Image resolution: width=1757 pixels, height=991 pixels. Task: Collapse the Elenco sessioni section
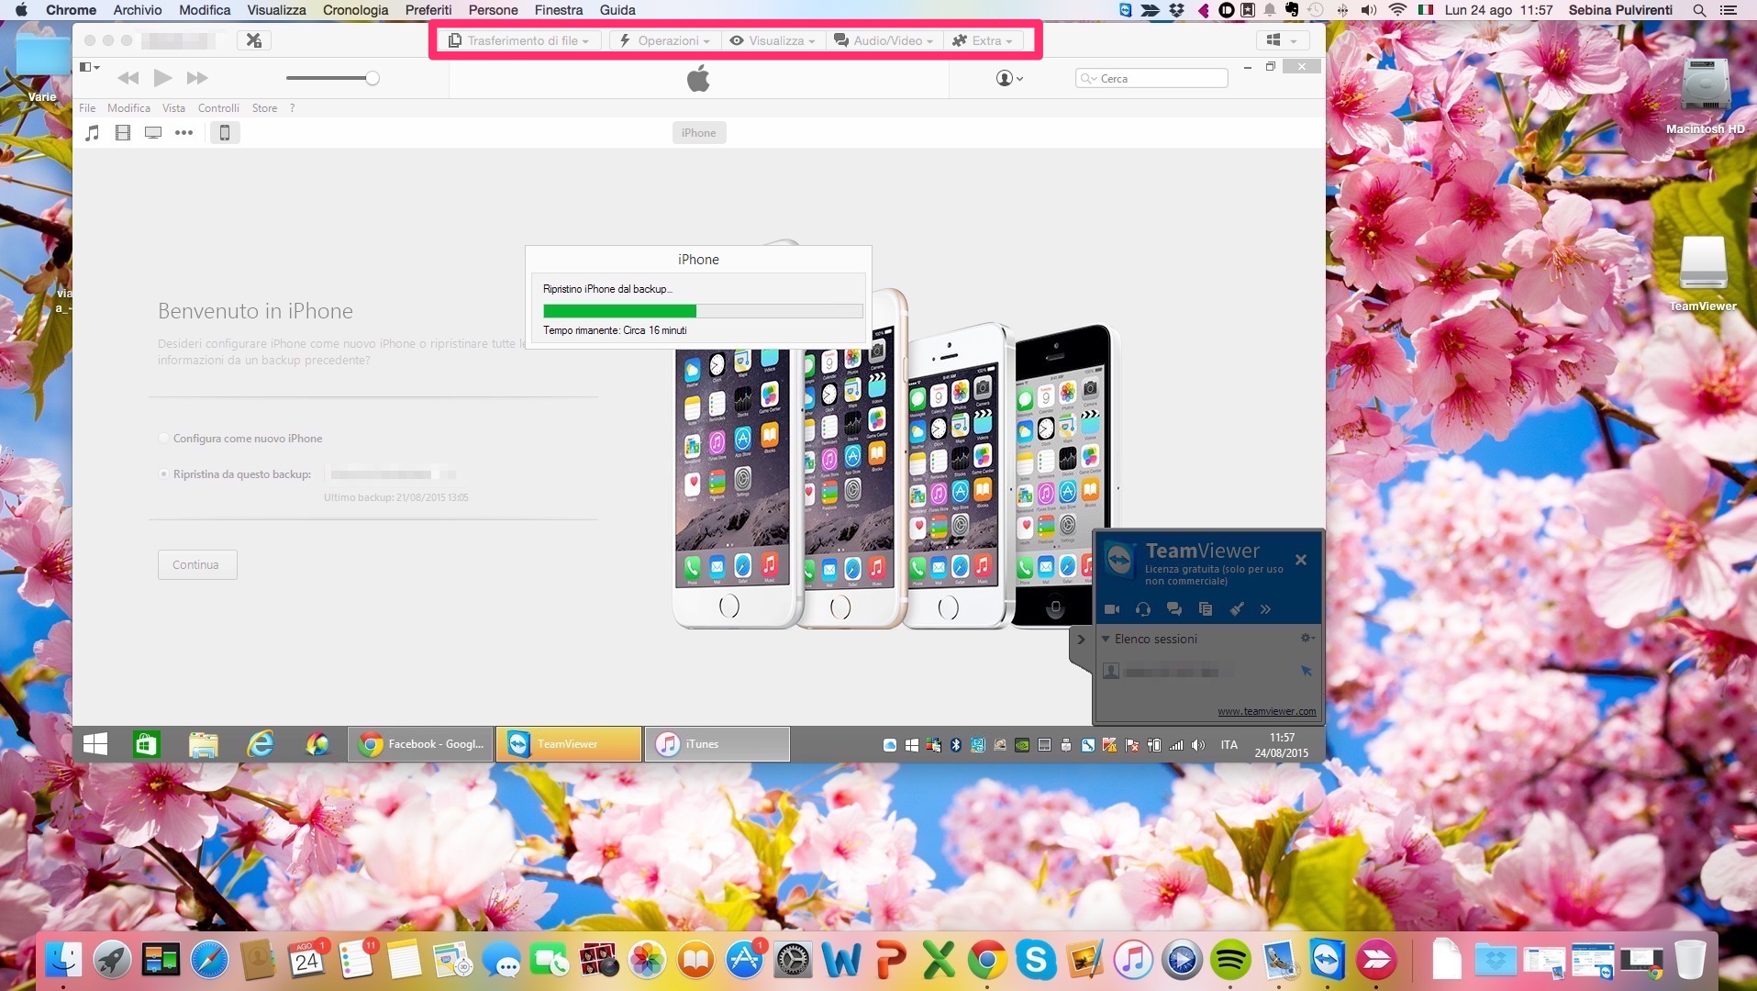coord(1106,639)
